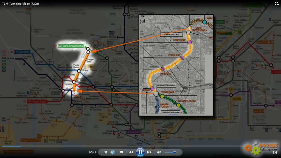
Task: Click the "TORRASSA" label in inset map
Action: pyautogui.click(x=165, y=74)
